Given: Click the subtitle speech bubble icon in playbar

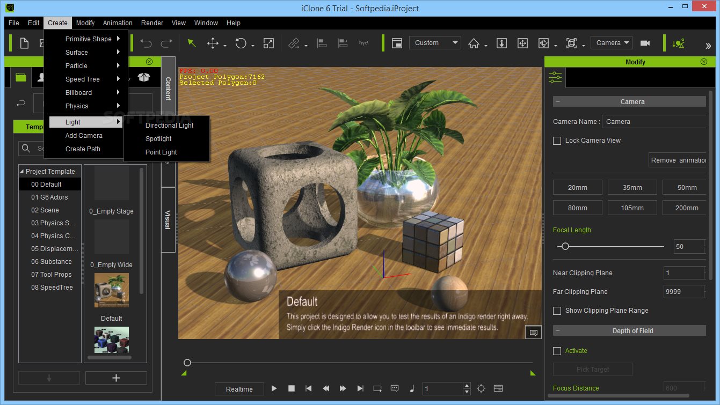Looking at the screenshot, I should (x=395, y=388).
